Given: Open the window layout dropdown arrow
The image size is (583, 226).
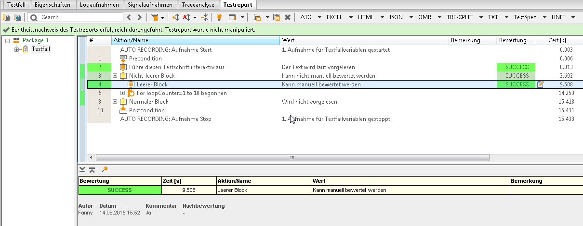Looking at the screenshot, I should tap(242, 18).
